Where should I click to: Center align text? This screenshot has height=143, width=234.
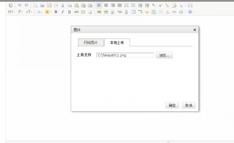pos(106,5)
